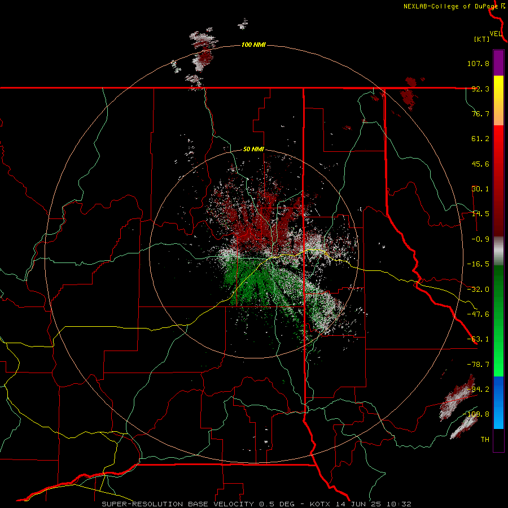Pick the red segment of the velocity color bar
This screenshot has width=508, height=508.
[x=498, y=181]
